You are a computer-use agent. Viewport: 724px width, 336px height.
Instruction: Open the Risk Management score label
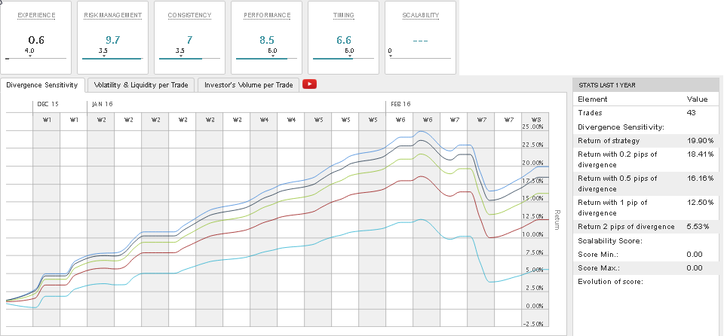113,16
